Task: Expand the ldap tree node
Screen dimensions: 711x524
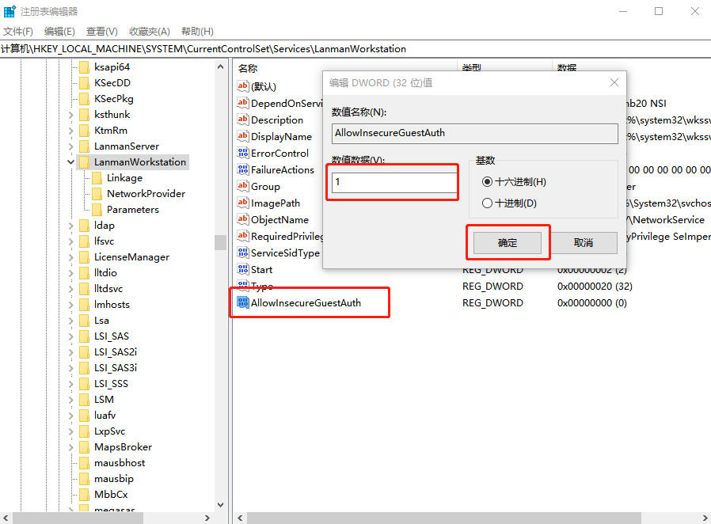Action: click(70, 226)
